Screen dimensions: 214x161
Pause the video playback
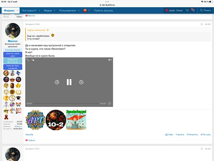[x=69, y=82]
